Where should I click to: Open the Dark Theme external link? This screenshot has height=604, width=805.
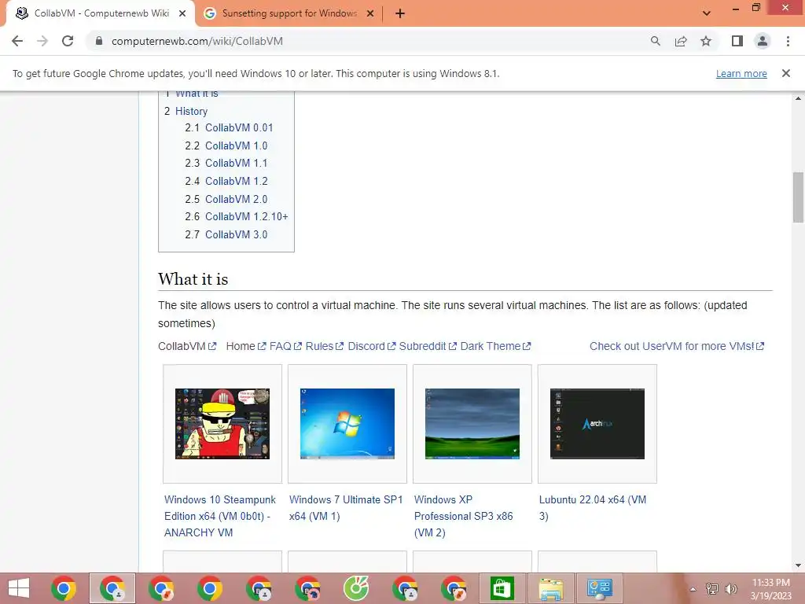(495, 346)
